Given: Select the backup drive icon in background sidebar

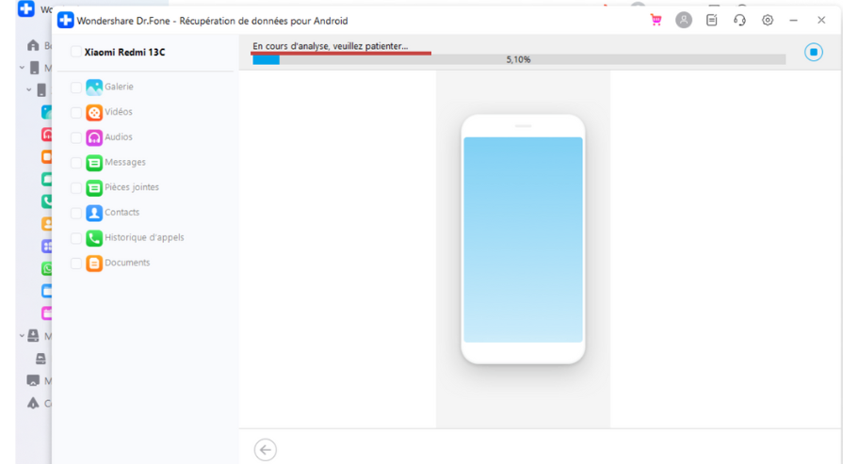Looking at the screenshot, I should [33, 336].
